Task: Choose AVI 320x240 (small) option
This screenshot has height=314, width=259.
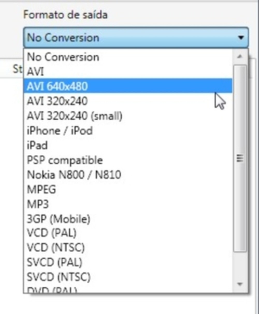Action: point(74,116)
